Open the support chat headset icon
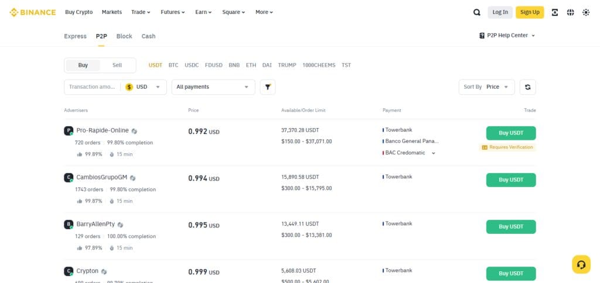 (x=581, y=264)
